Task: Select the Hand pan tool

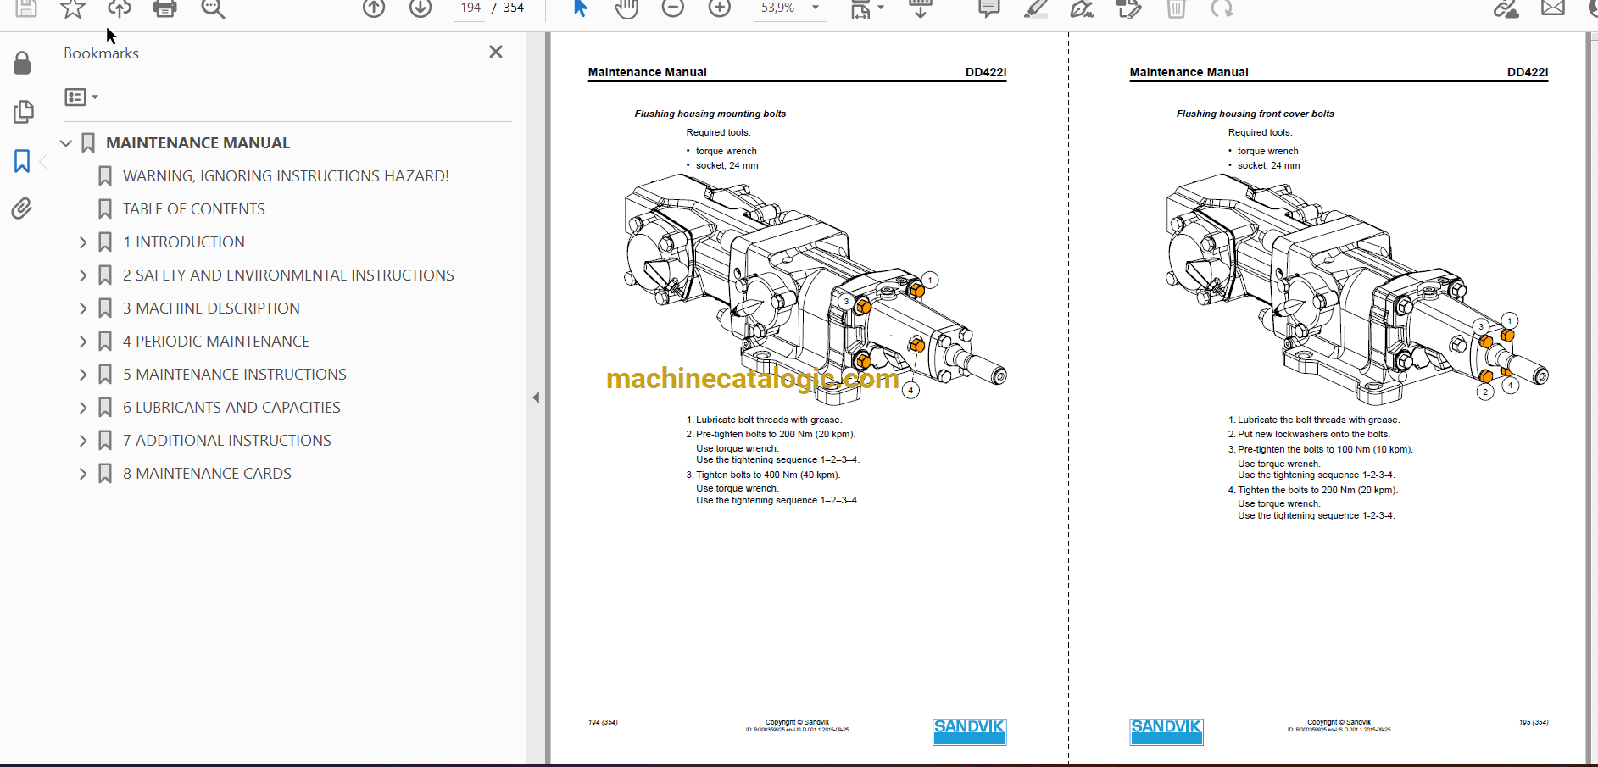Action: 626,8
